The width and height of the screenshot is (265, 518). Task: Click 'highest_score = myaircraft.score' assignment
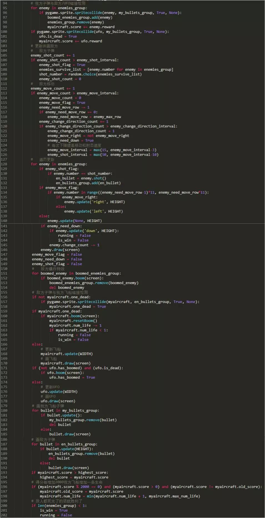[x=74, y=478]
